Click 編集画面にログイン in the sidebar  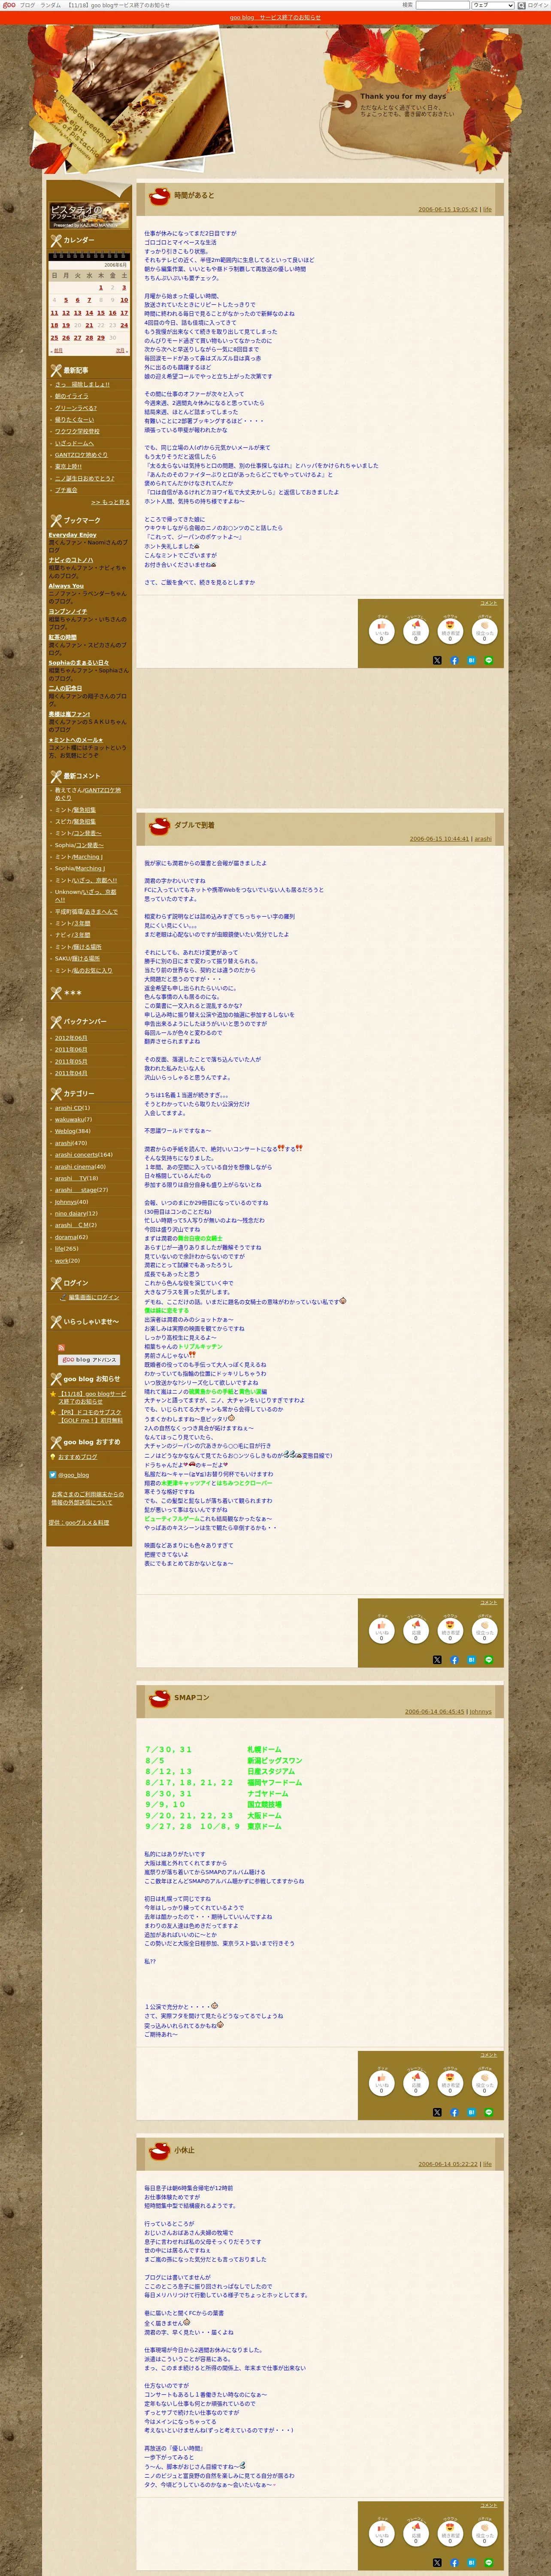(94, 1297)
